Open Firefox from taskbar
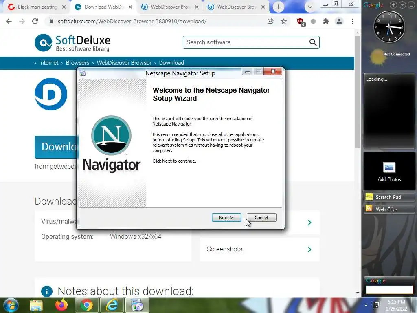The image size is (417, 313). [61, 305]
